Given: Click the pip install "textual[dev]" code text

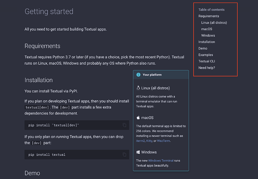Looking at the screenshot, I should [53, 125].
